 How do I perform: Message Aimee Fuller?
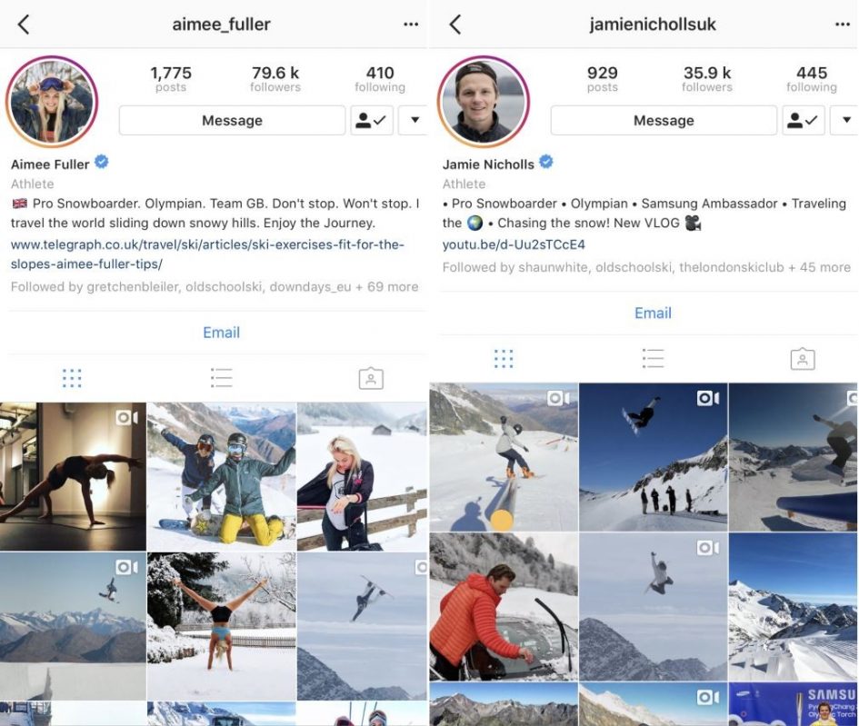tap(233, 121)
